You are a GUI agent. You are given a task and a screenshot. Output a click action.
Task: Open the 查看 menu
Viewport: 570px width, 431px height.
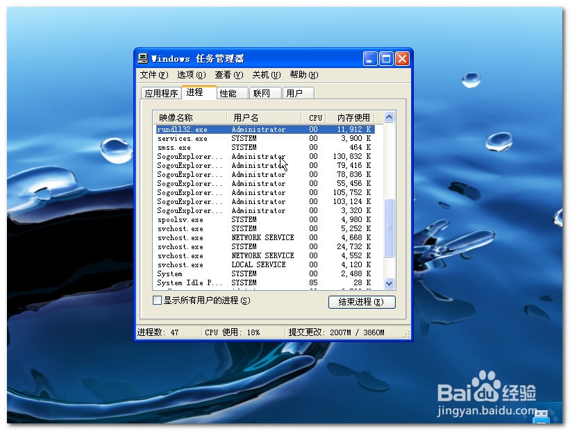click(229, 74)
